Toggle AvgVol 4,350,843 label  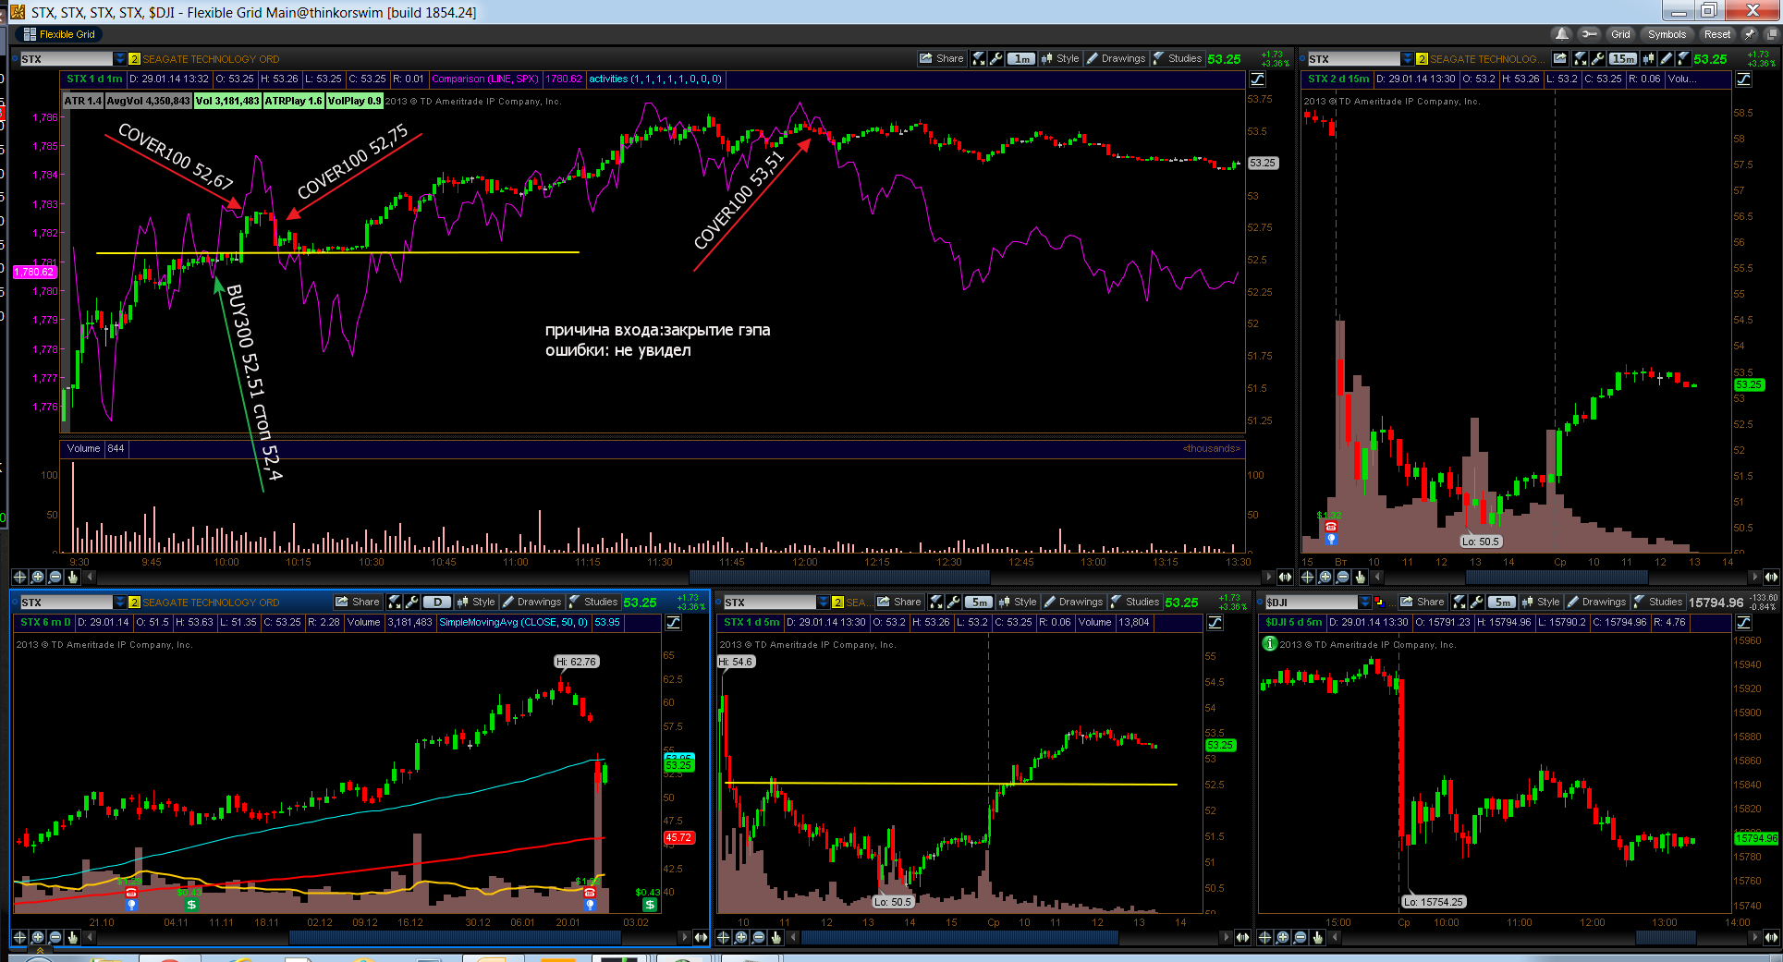click(148, 101)
